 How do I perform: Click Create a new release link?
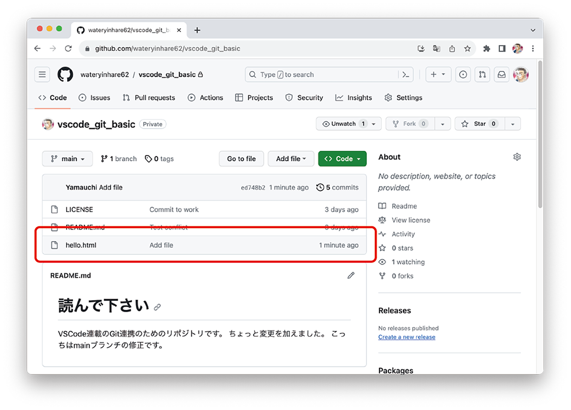click(x=407, y=337)
